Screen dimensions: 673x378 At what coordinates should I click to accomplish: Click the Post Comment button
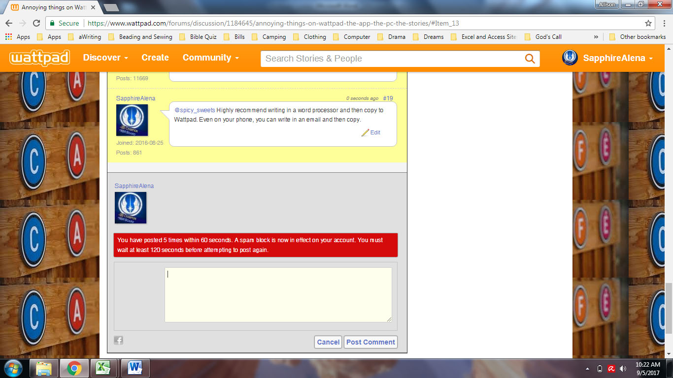(370, 342)
